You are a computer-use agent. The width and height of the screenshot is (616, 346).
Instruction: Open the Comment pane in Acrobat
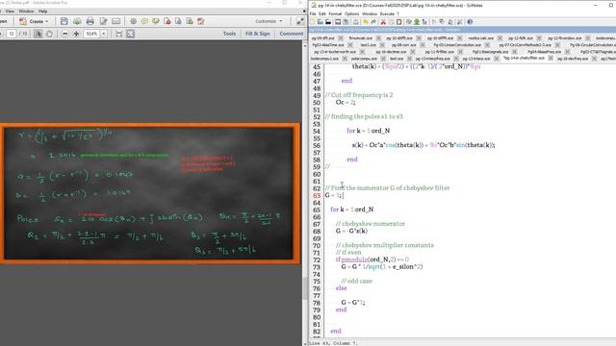point(291,34)
